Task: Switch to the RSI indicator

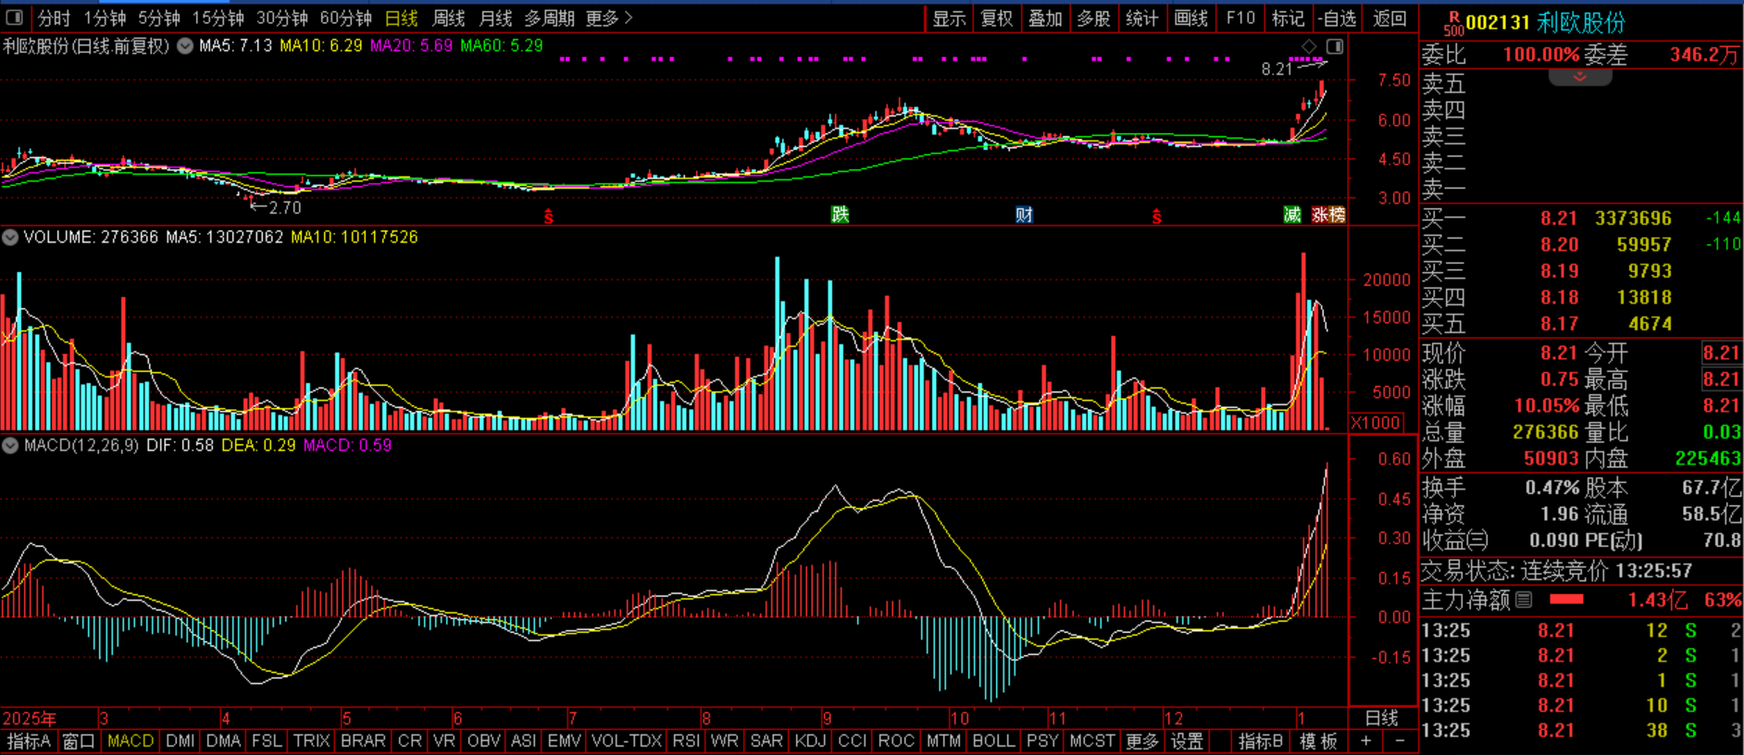Action: pos(686,741)
